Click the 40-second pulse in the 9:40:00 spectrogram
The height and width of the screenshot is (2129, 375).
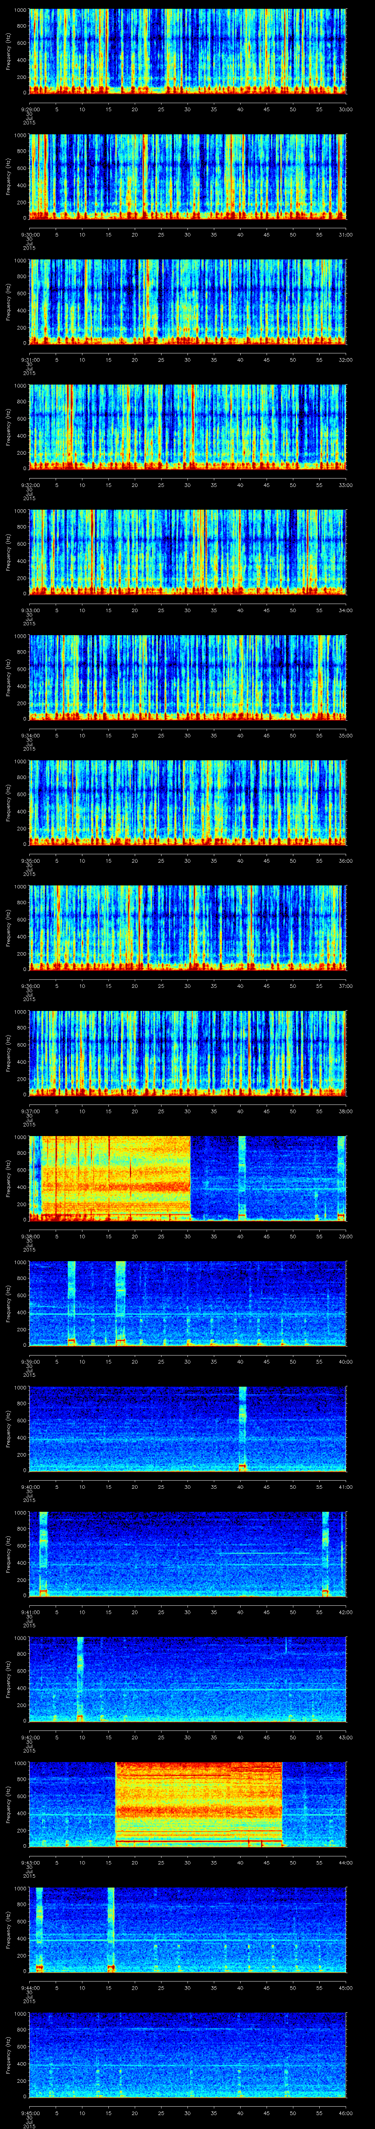click(242, 1428)
